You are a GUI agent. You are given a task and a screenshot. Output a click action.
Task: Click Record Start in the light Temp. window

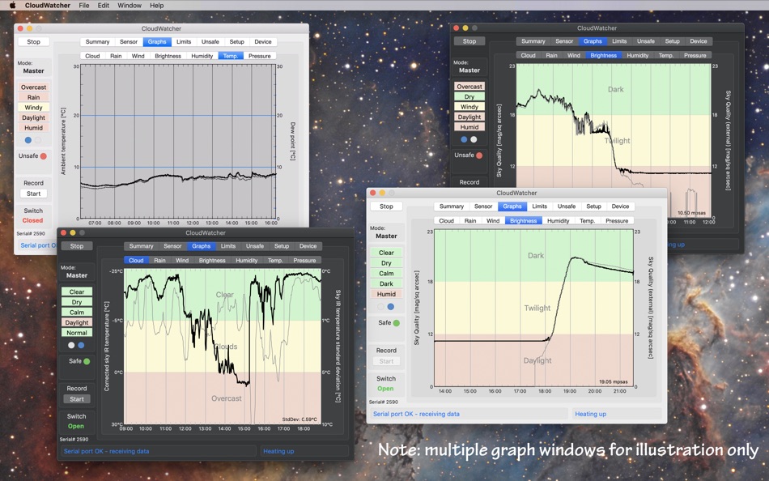click(x=33, y=194)
